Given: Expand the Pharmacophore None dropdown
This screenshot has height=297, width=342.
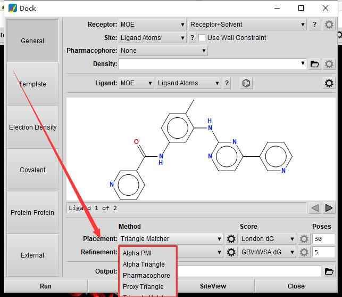Looking at the screenshot, I should click(163, 51).
